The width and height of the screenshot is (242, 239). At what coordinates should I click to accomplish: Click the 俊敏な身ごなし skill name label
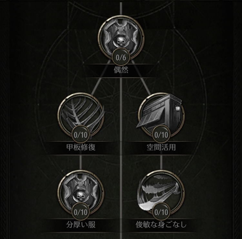[161, 225]
